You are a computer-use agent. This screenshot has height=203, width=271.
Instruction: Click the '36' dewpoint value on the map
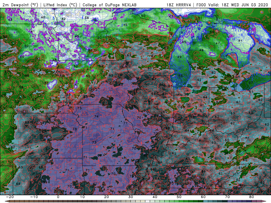tap(87, 18)
